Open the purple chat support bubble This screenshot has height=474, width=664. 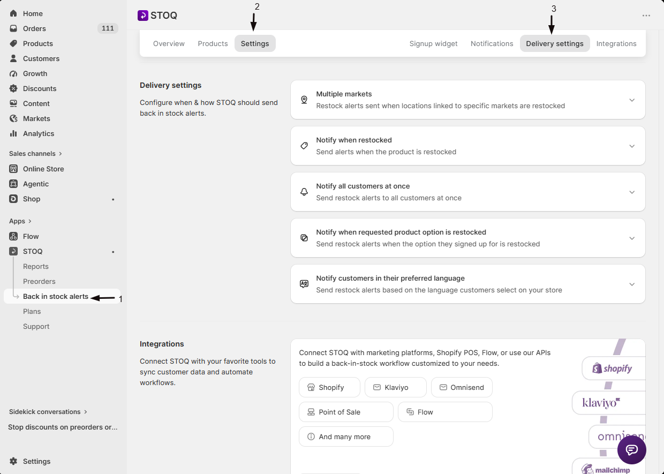pyautogui.click(x=632, y=449)
